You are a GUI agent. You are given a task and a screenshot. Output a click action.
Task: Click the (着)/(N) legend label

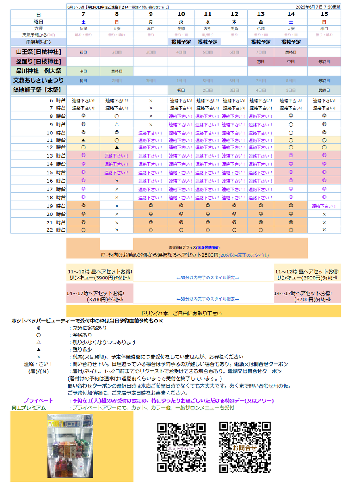(39, 371)
